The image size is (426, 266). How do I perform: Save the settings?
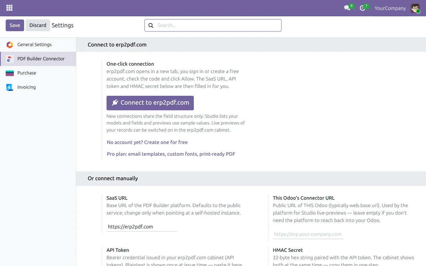click(x=15, y=25)
